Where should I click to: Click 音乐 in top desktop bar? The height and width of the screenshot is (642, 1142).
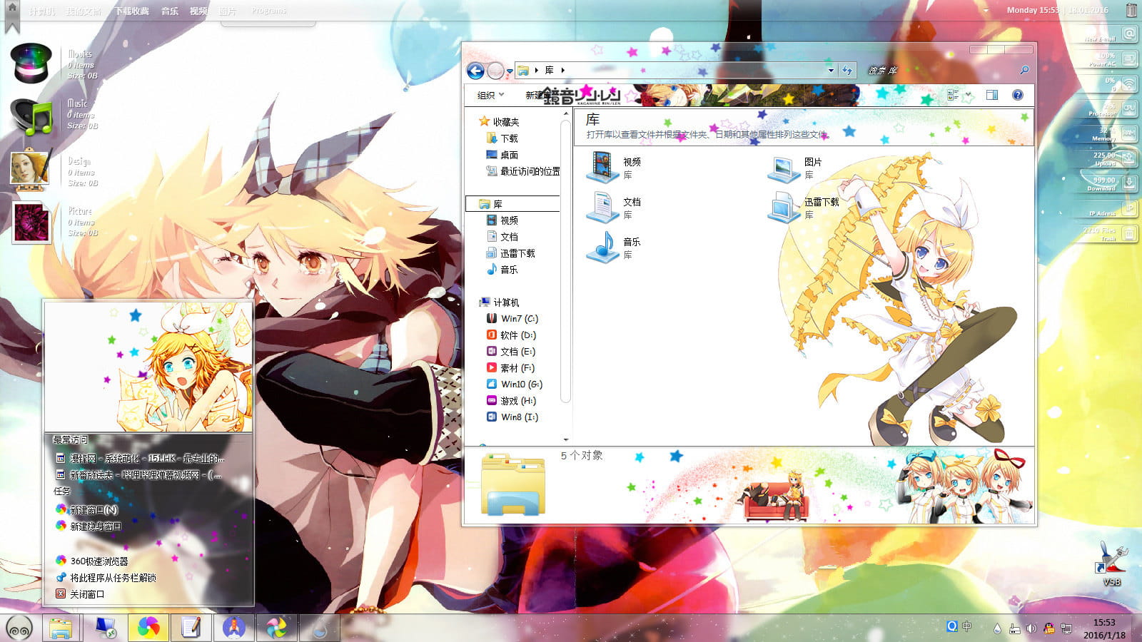pyautogui.click(x=170, y=11)
